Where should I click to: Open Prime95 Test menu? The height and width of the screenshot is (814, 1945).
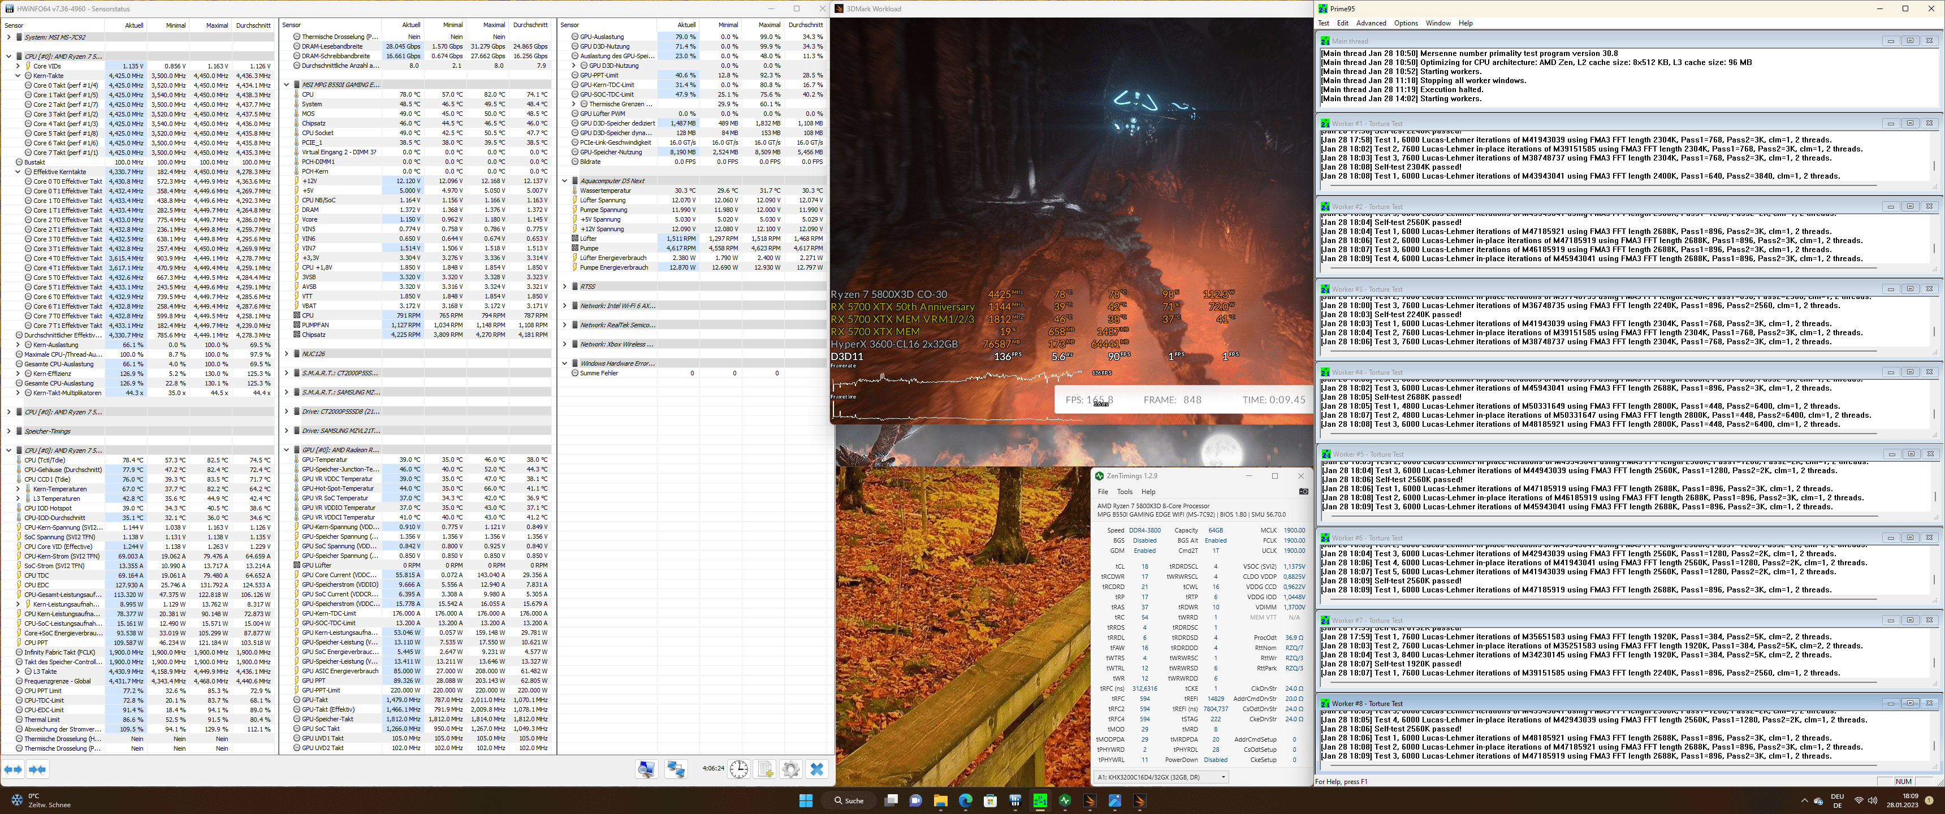tap(1324, 23)
